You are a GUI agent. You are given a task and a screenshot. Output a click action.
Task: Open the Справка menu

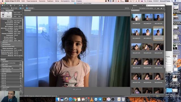(x=79, y=1)
